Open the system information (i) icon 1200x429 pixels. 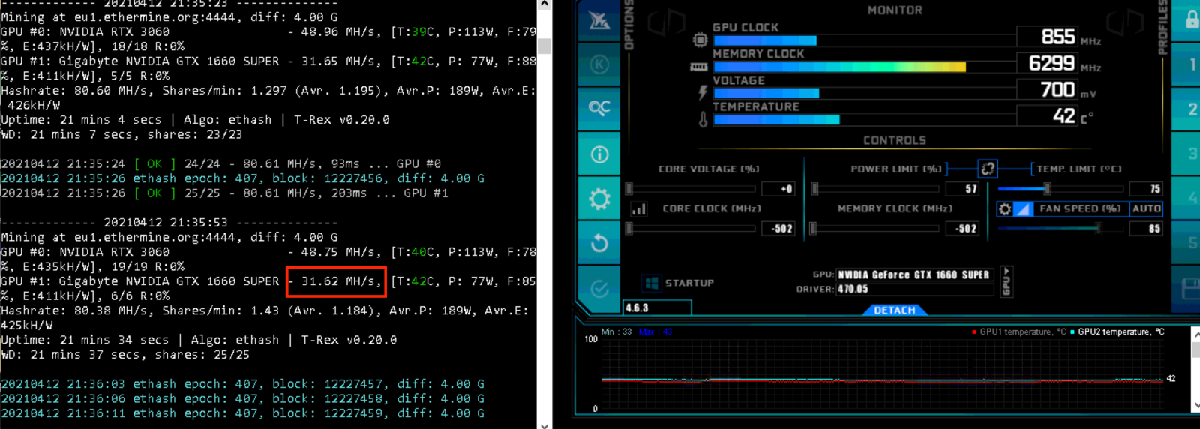coord(598,154)
